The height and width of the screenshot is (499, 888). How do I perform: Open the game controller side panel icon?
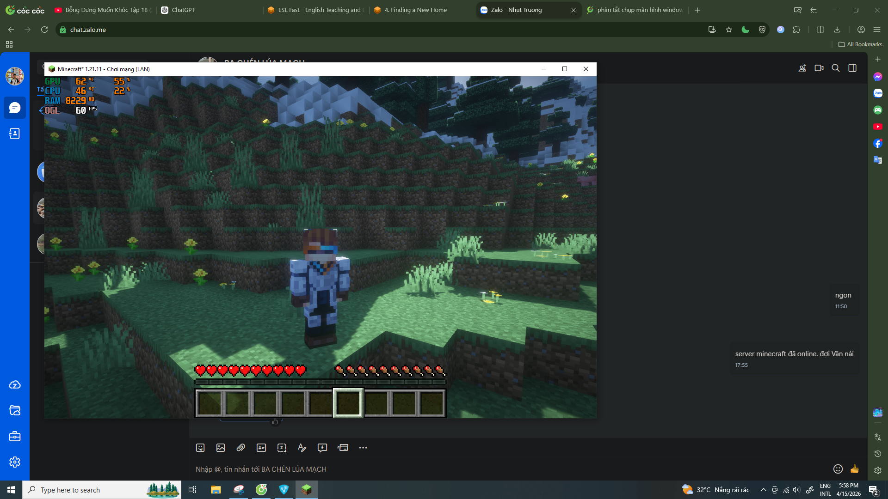click(x=878, y=110)
